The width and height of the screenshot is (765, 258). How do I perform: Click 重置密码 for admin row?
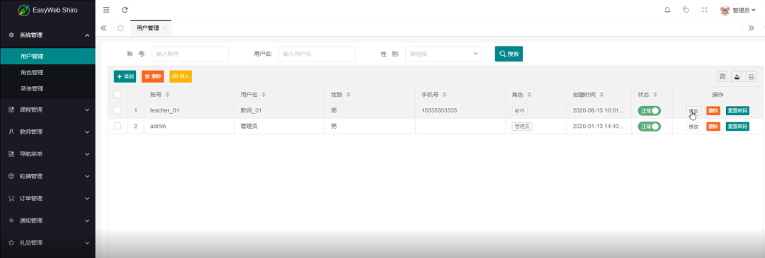click(737, 127)
